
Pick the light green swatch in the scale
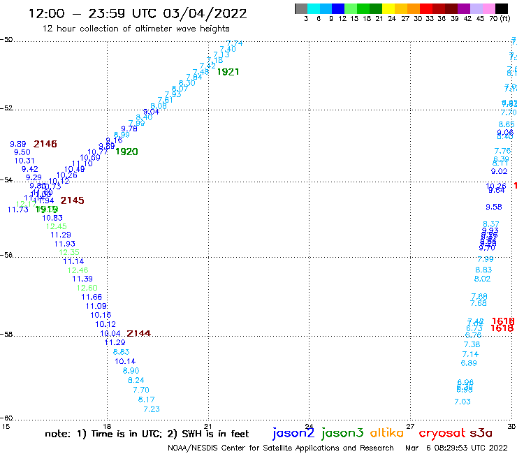point(351,8)
